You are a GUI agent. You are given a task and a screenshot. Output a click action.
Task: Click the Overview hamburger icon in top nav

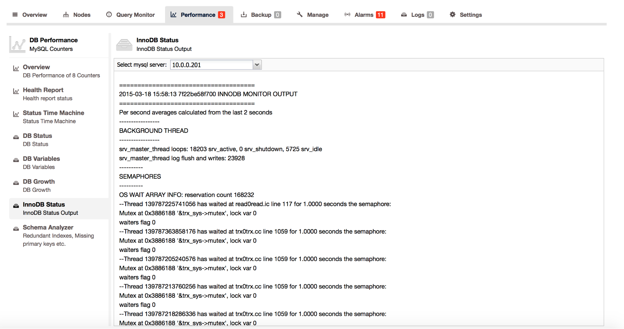[15, 15]
